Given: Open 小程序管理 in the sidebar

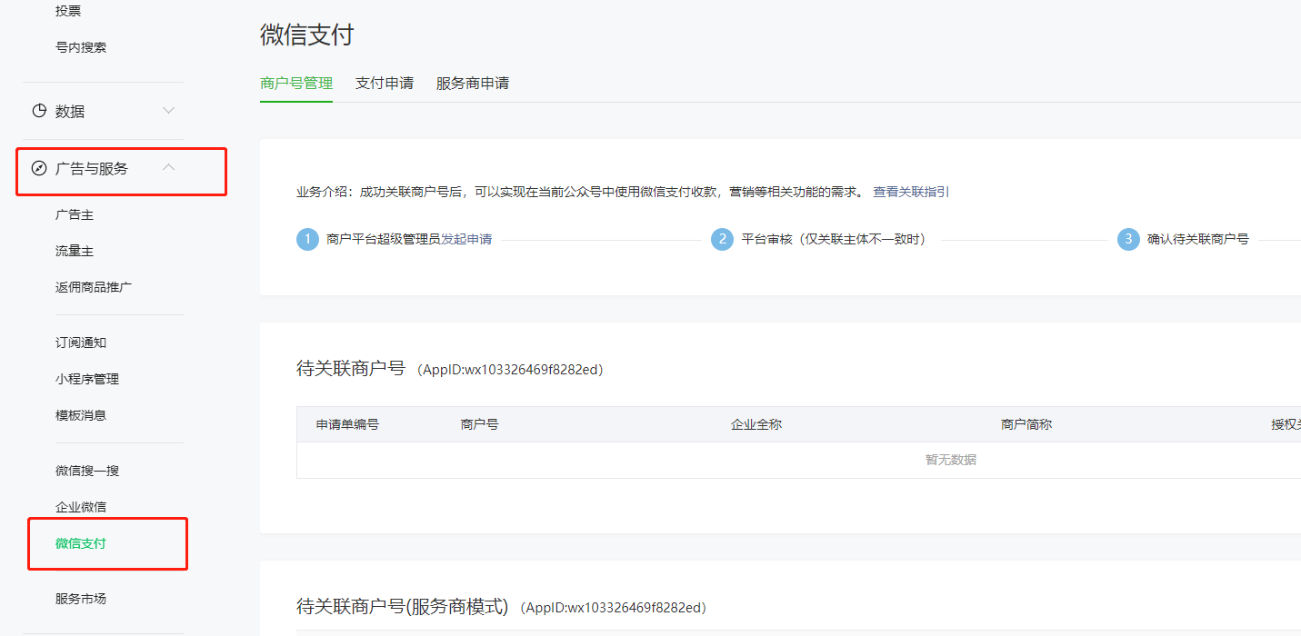Looking at the screenshot, I should pyautogui.click(x=87, y=379).
